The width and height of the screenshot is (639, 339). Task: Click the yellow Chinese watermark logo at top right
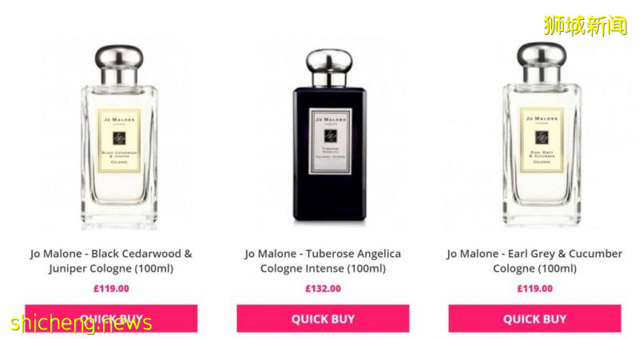(585, 26)
